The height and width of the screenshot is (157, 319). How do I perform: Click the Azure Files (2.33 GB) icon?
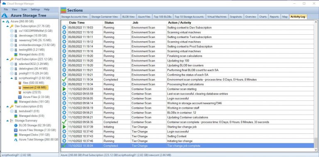[20, 97]
